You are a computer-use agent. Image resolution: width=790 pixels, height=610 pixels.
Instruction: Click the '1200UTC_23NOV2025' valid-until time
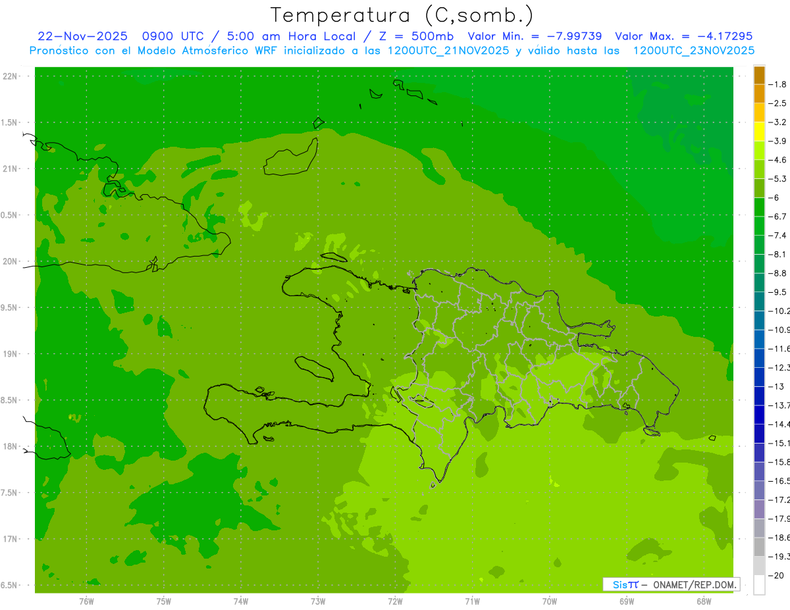(x=693, y=51)
